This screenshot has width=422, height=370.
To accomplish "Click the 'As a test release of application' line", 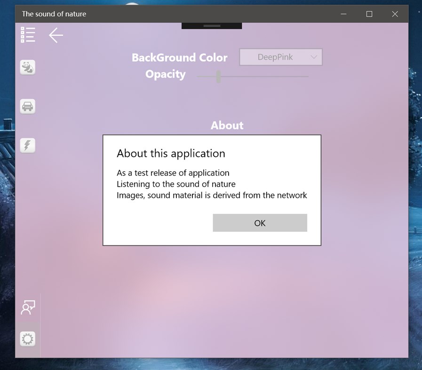I will (x=173, y=173).
